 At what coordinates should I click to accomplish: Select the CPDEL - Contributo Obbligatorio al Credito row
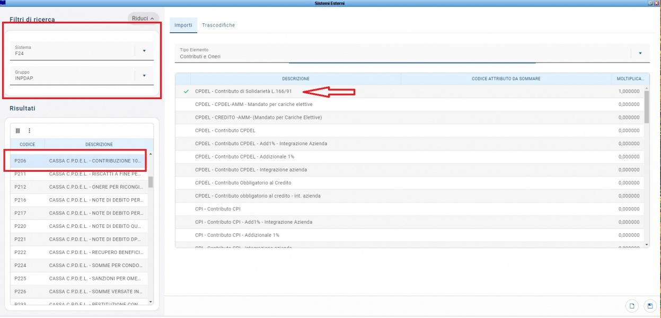click(x=409, y=183)
